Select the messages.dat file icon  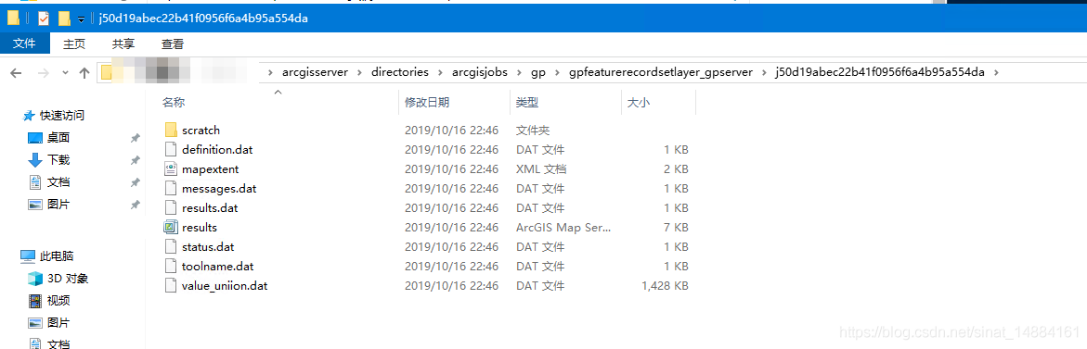(171, 188)
